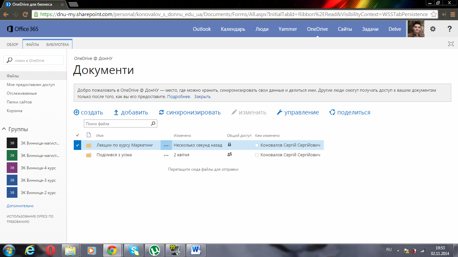The height and width of the screenshot is (257, 458).
Task: Open the settings gear icon
Action: tap(433, 29)
